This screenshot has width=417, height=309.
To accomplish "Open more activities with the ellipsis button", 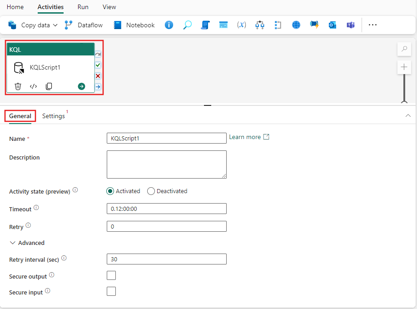I will [x=372, y=25].
